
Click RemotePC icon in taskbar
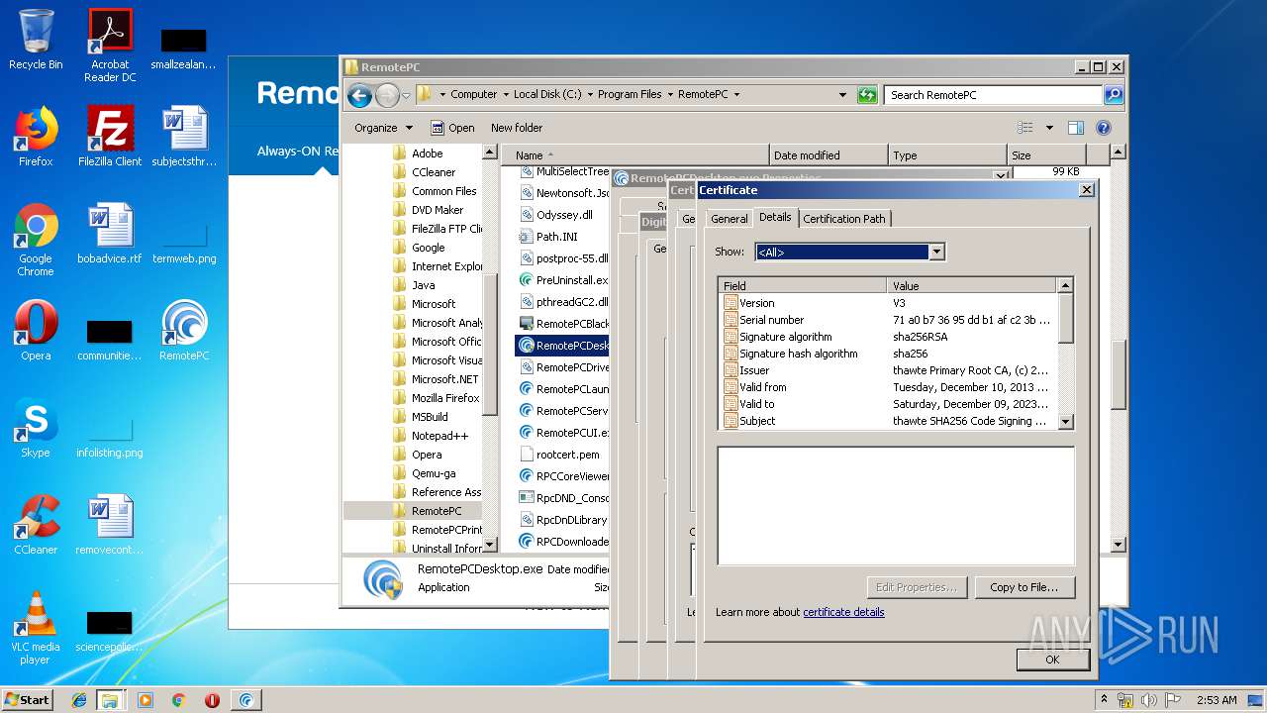[x=246, y=700]
